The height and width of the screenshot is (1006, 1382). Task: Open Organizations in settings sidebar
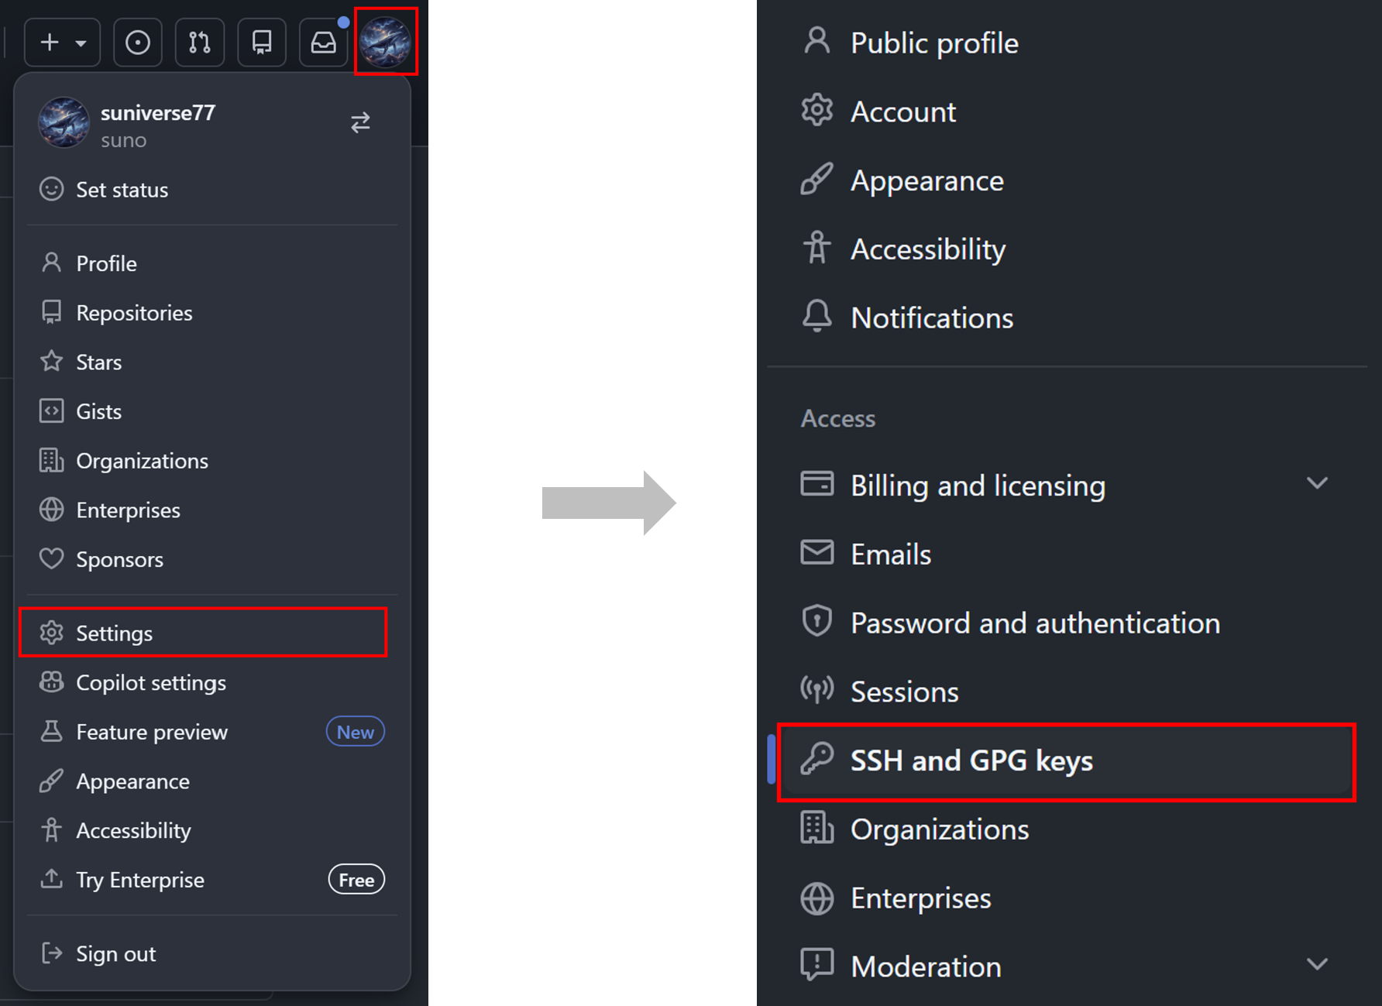click(x=1067, y=829)
